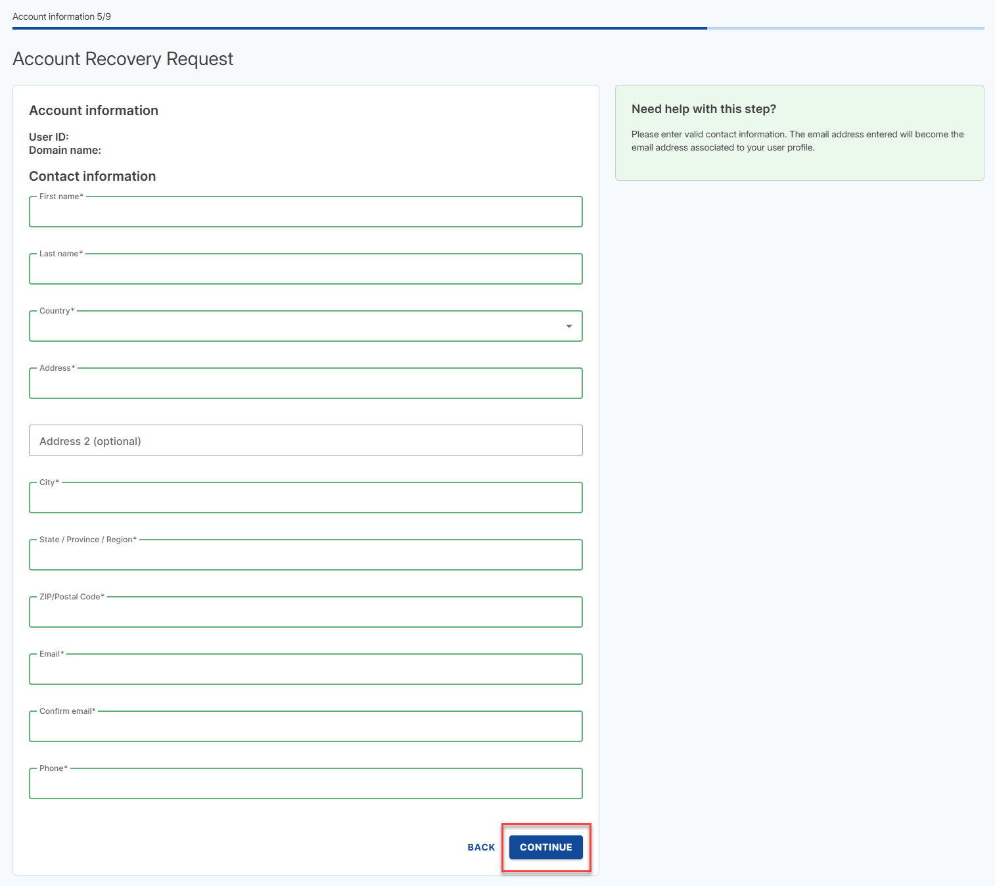Click the Address 2 optional field

(x=306, y=440)
